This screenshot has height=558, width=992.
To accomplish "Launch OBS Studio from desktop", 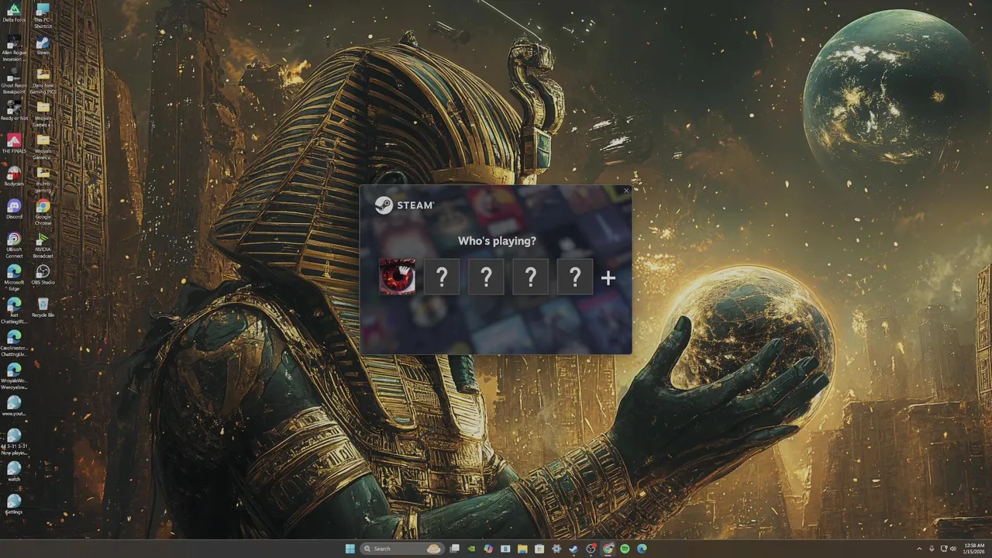I will coord(43,274).
